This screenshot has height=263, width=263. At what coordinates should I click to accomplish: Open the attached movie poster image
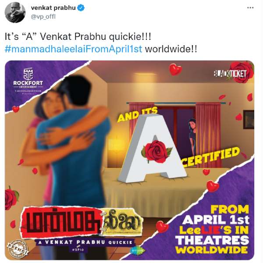point(129,160)
